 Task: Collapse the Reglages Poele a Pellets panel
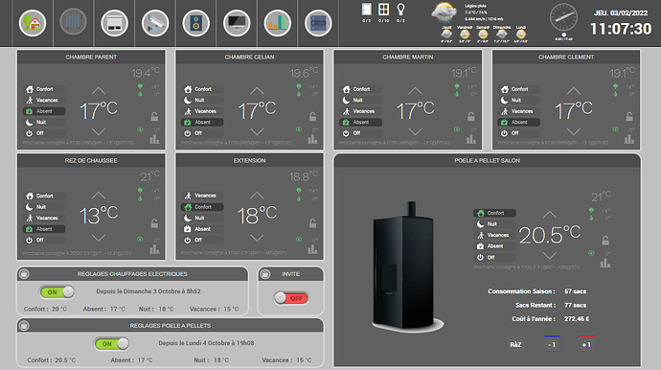[25, 326]
